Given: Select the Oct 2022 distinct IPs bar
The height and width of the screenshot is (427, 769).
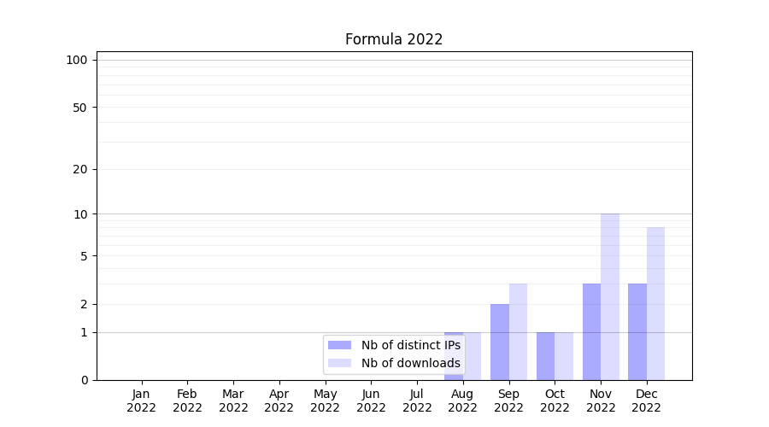Looking at the screenshot, I should click(x=545, y=356).
